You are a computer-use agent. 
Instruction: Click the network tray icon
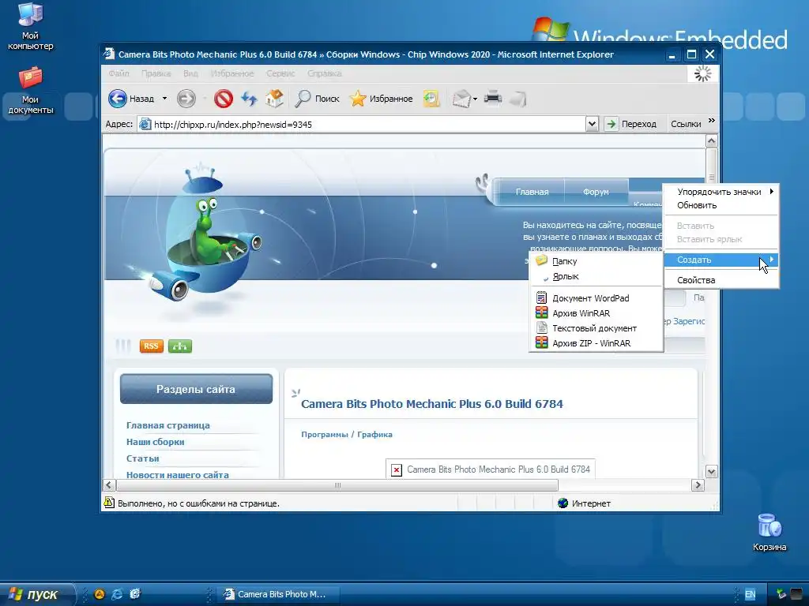point(781,594)
